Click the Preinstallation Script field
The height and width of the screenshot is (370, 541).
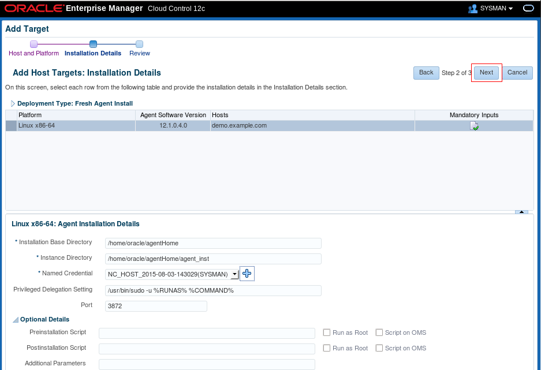point(207,333)
